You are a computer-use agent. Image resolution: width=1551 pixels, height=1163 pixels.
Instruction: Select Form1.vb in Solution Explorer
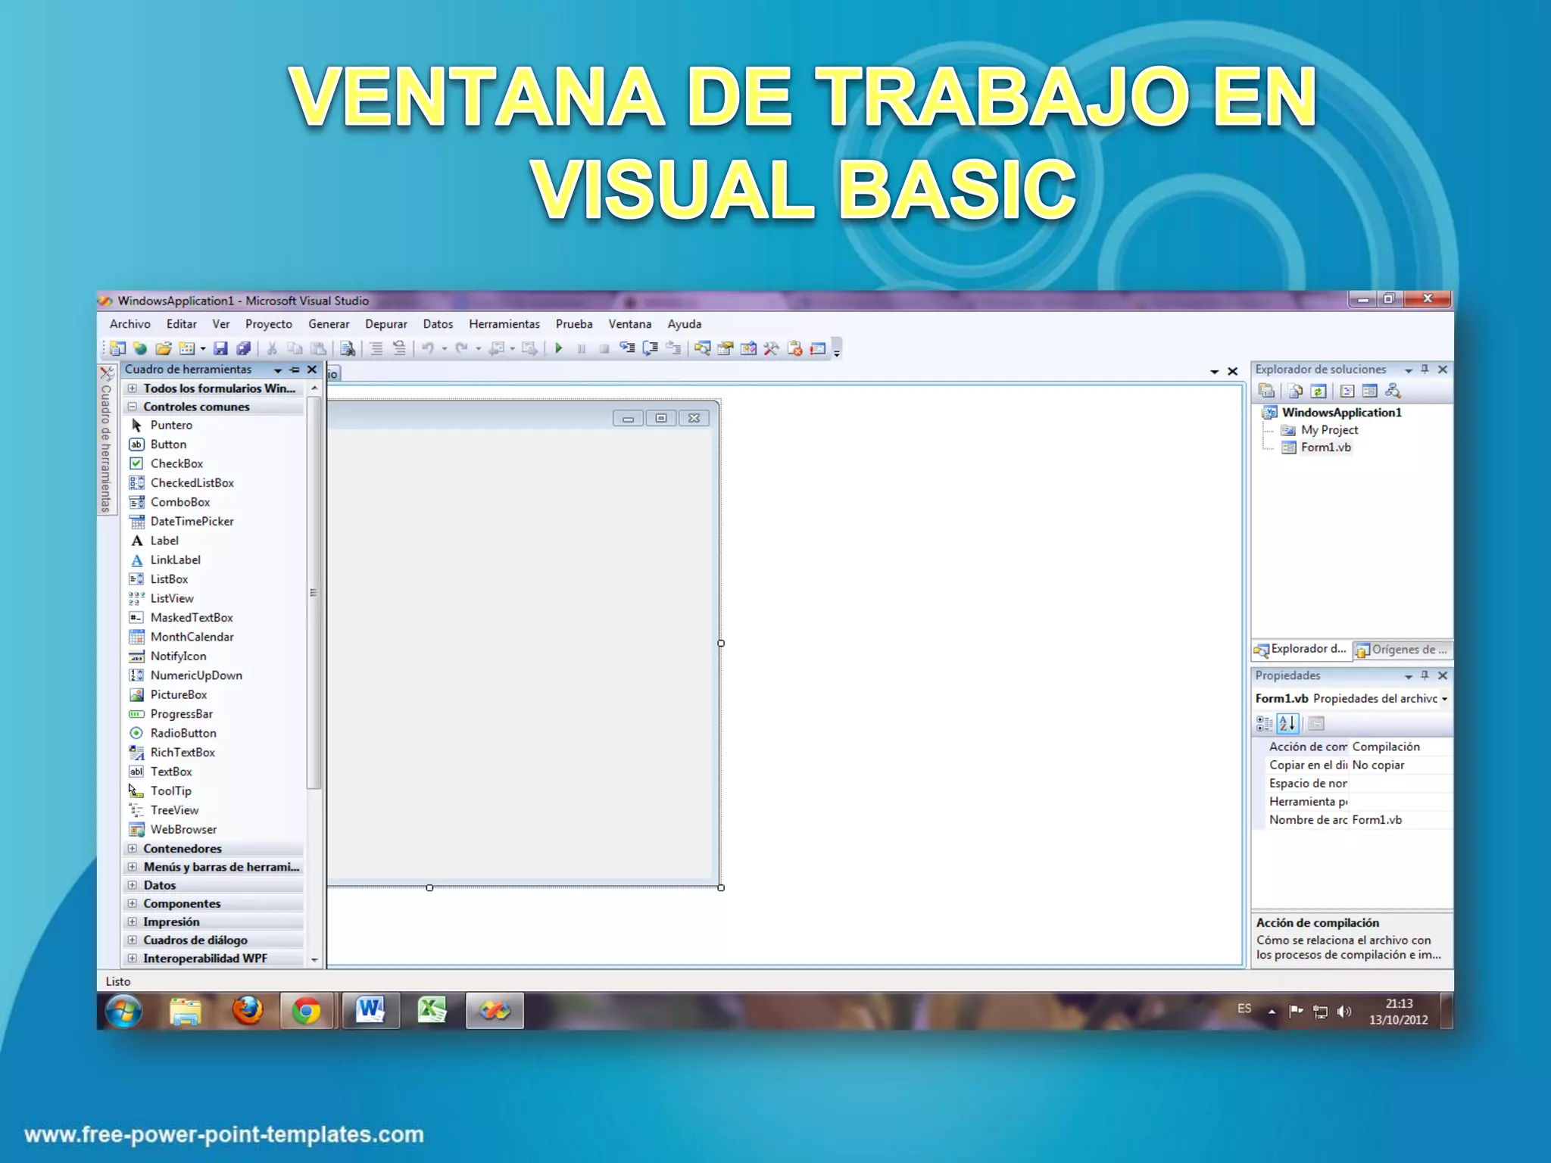point(1325,447)
